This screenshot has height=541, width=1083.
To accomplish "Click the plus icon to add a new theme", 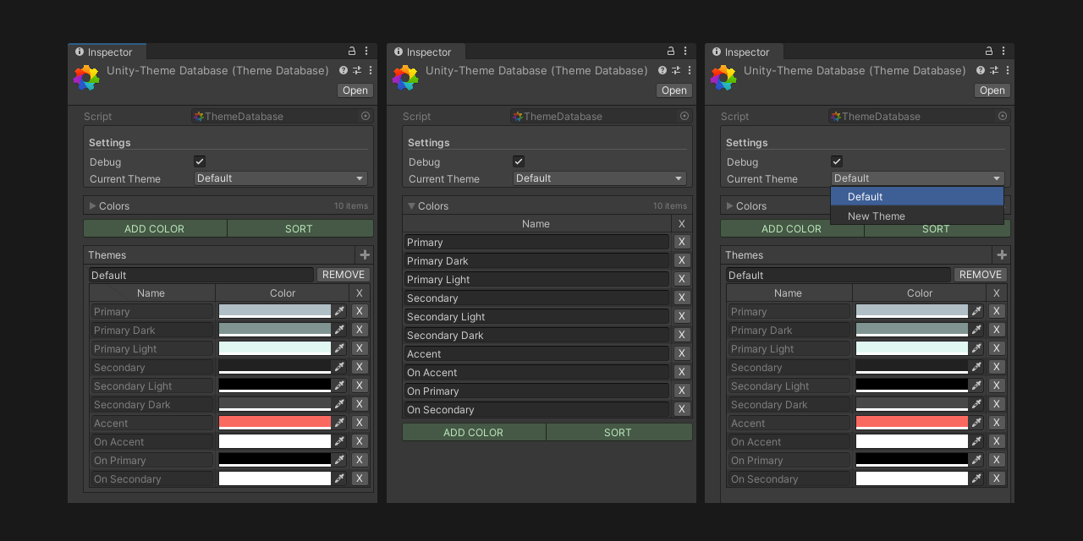I will point(364,254).
